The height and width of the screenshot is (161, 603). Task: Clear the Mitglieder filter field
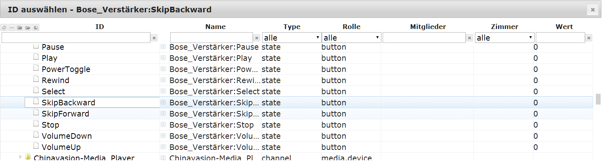coord(470,38)
